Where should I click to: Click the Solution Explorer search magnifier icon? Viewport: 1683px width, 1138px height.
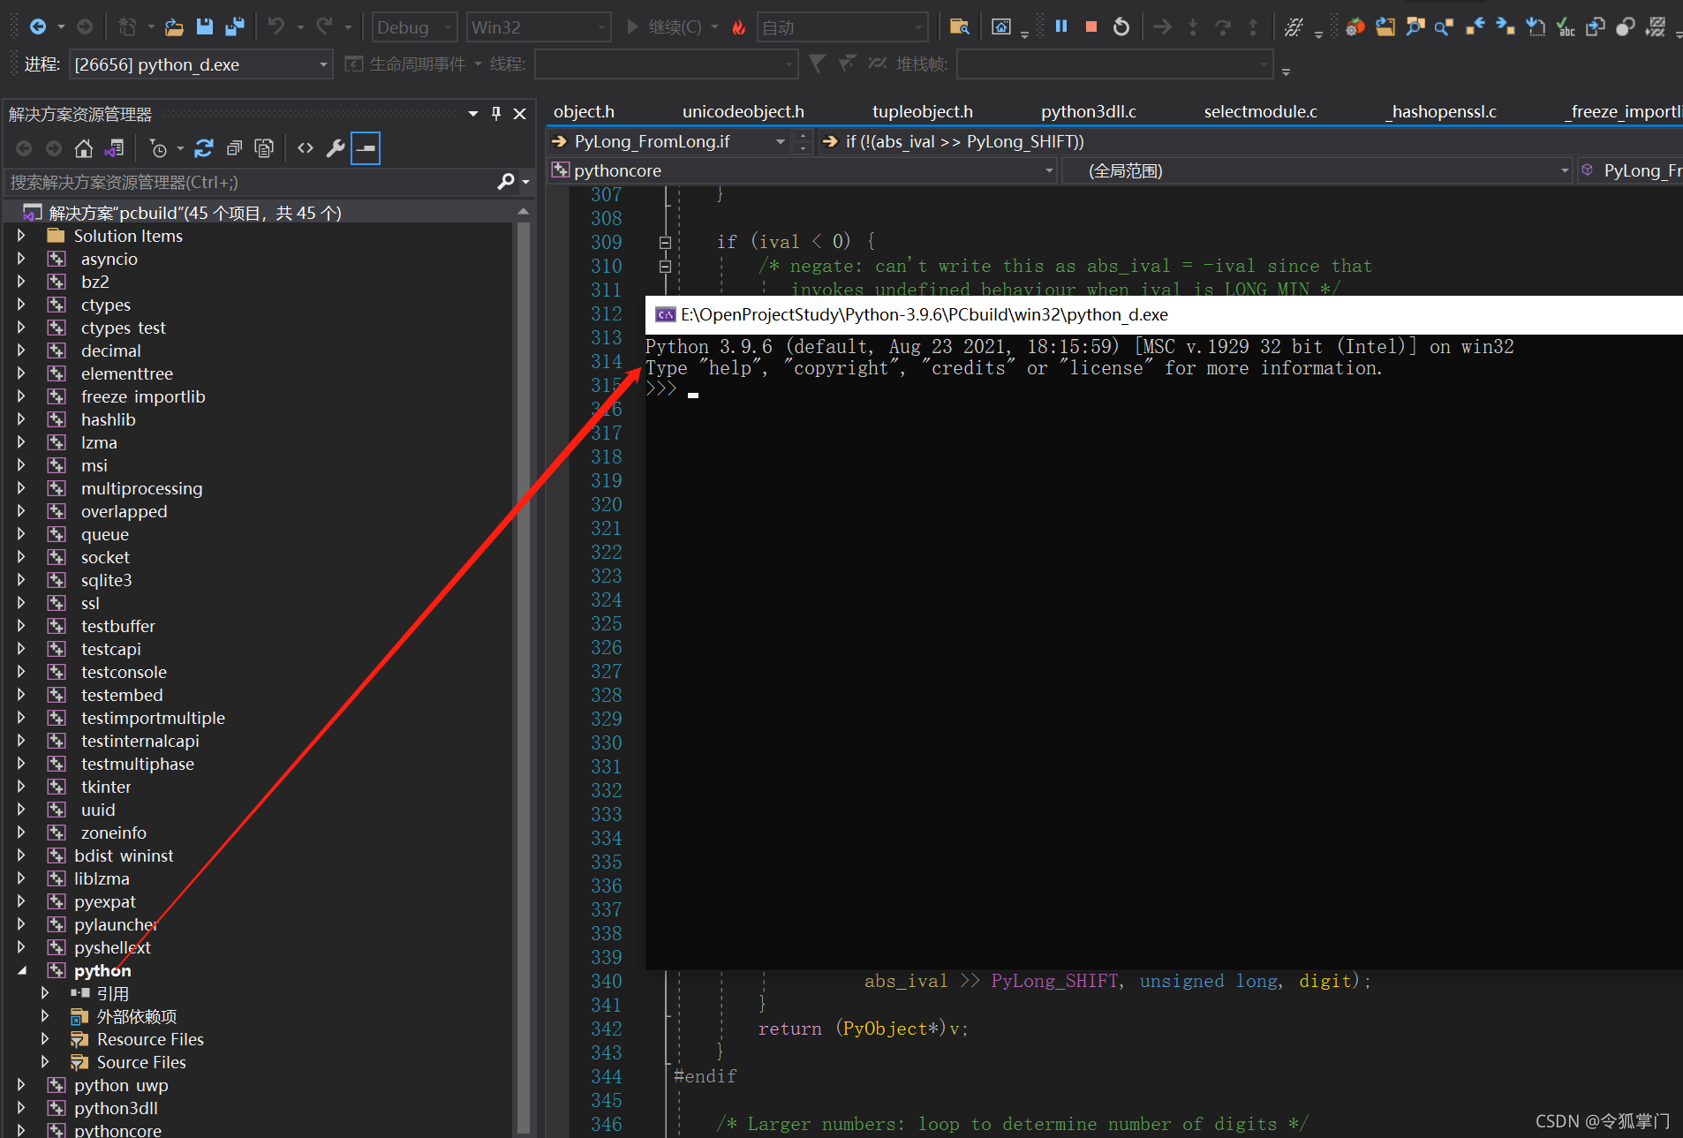pos(506,182)
